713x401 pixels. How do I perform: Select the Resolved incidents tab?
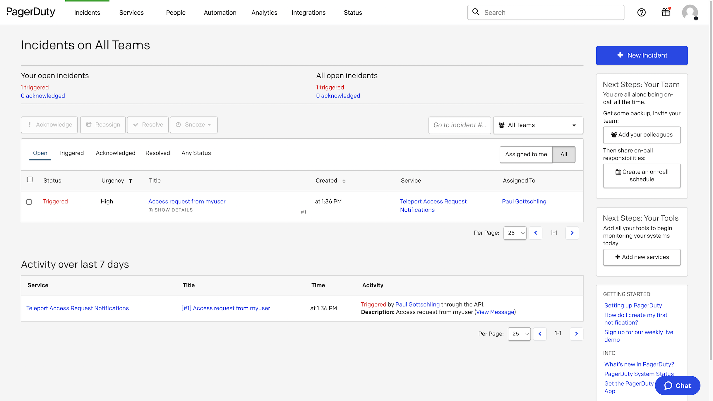(x=158, y=153)
